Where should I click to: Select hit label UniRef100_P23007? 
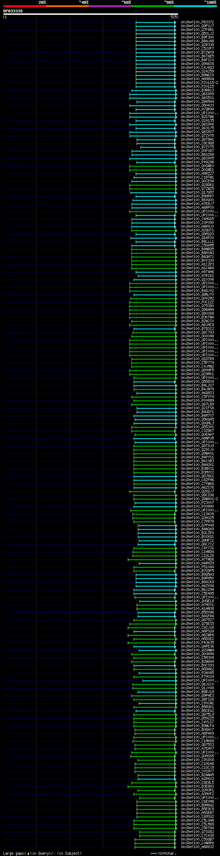[x=197, y=502]
